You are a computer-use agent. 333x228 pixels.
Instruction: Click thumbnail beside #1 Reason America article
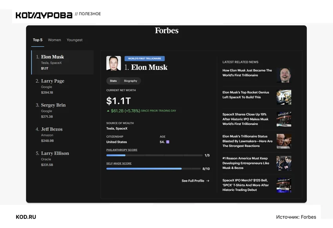284,163
